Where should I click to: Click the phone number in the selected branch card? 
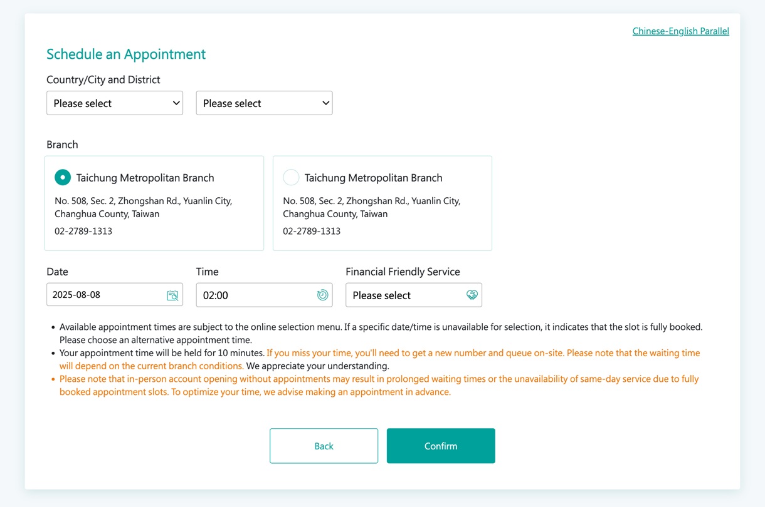(83, 231)
